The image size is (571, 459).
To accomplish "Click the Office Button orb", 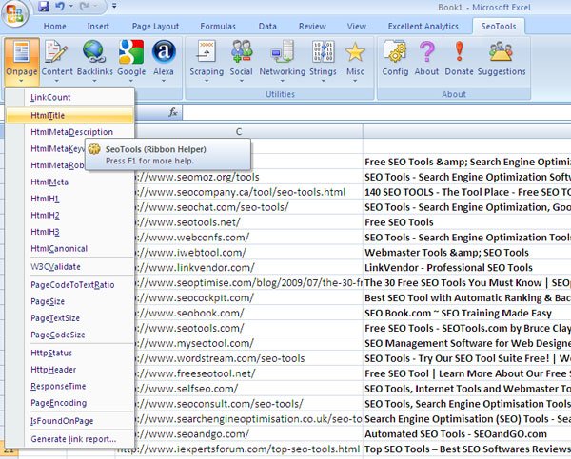I will [14, 13].
